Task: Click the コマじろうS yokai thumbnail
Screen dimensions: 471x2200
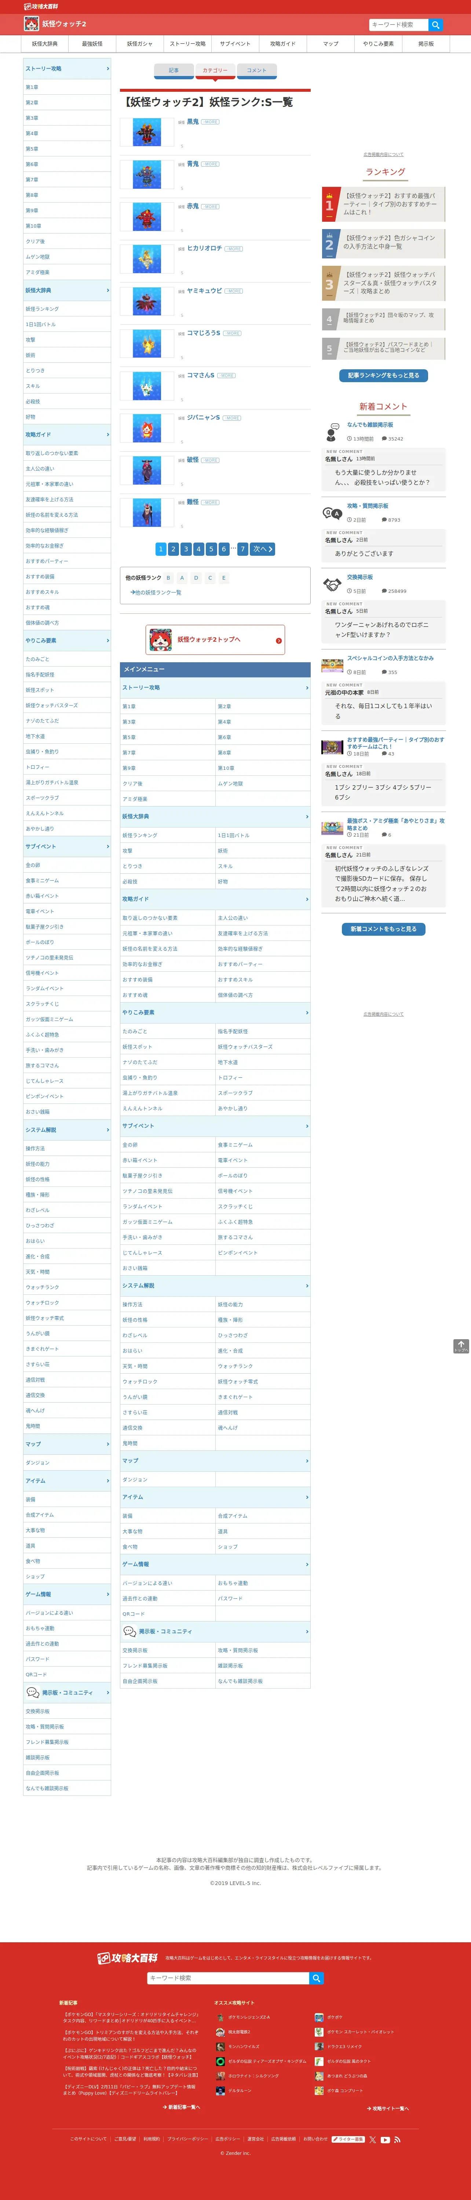Action: tap(147, 343)
